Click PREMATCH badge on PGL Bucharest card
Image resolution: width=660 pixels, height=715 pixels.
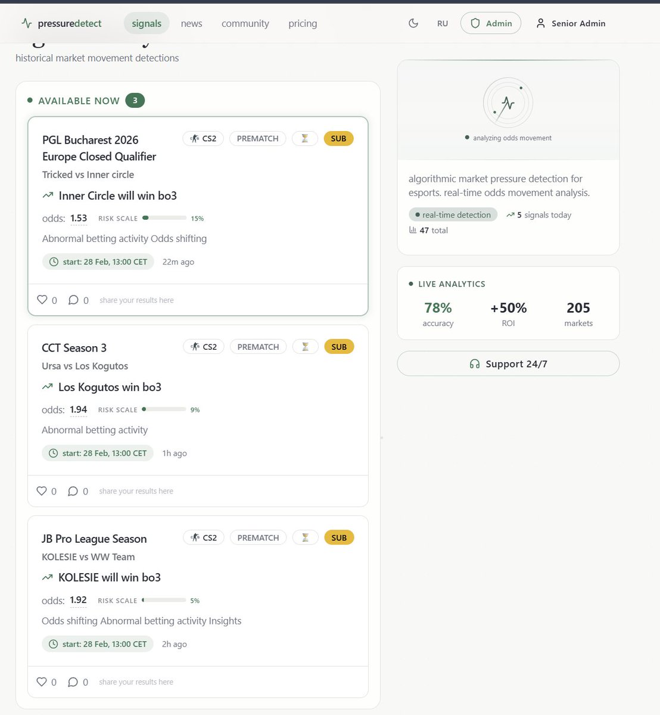click(257, 138)
